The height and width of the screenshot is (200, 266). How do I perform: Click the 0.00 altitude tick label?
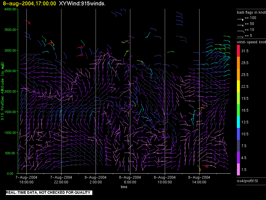pos(10,174)
